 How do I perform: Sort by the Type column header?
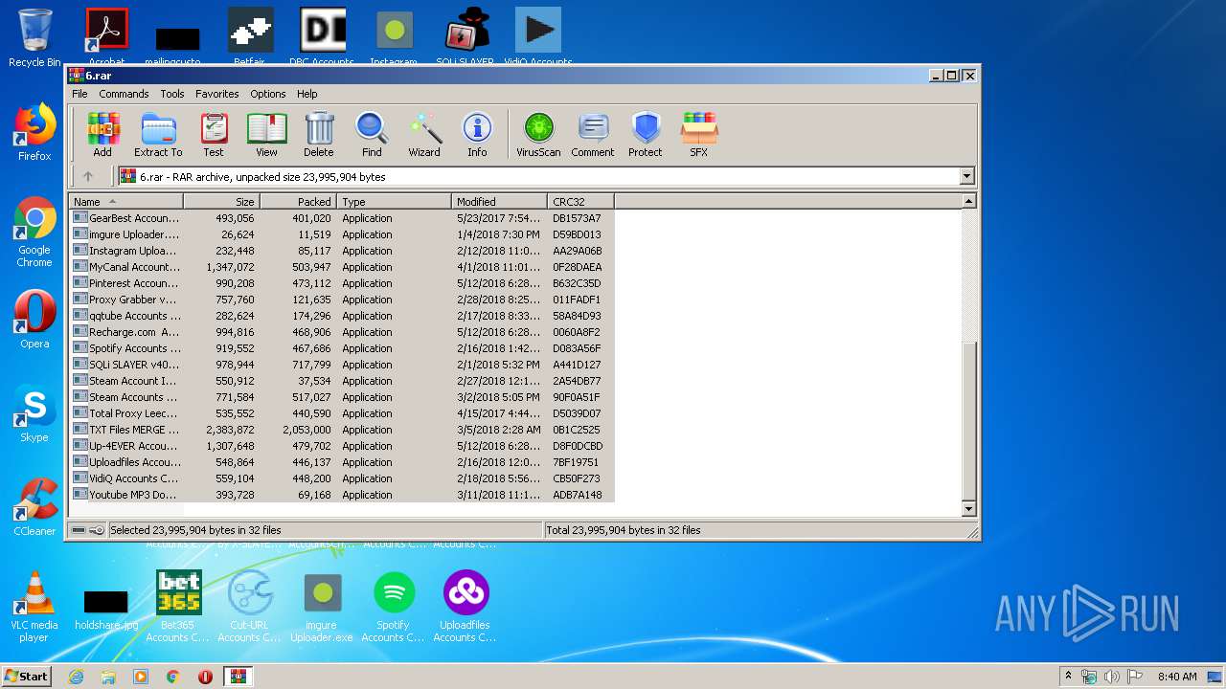coord(394,202)
